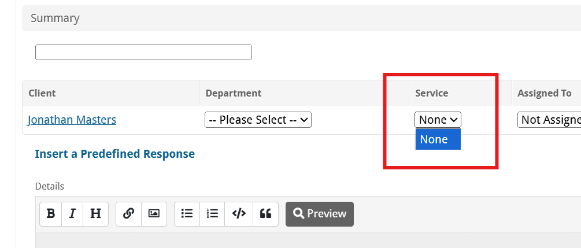Click the Summary section header bar
The width and height of the screenshot is (581, 248).
coord(301,18)
